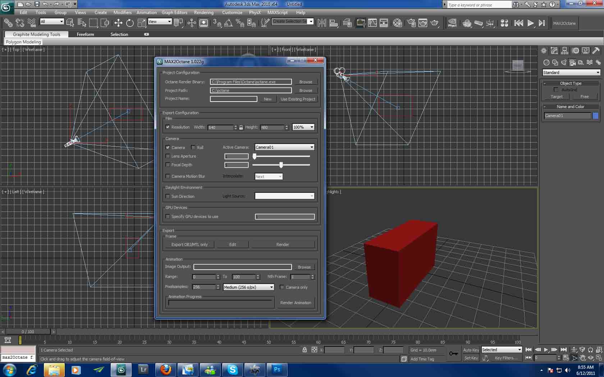Click the resolution aspect lock icon

(x=241, y=127)
